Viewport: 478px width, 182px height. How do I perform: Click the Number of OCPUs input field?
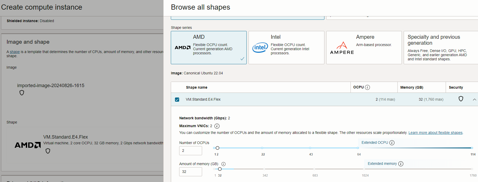click(191, 151)
